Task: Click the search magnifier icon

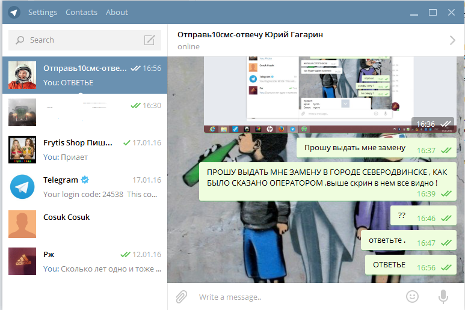Action: click(x=20, y=40)
